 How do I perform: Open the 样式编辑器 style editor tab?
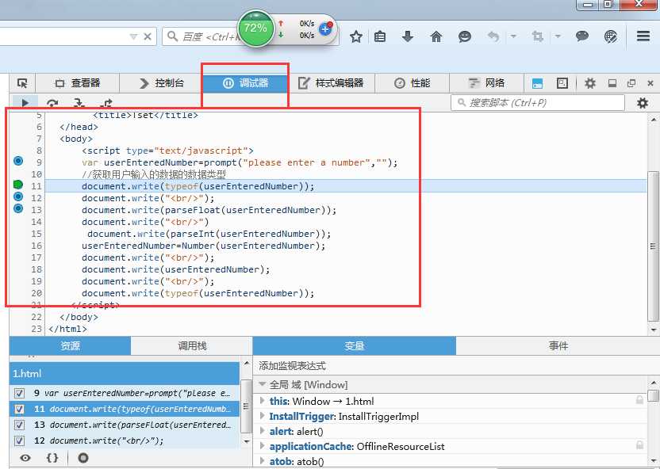coord(331,83)
